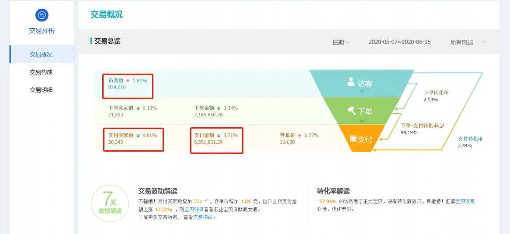Follow 交易构成 link in 交易波动解读 text

point(203,217)
